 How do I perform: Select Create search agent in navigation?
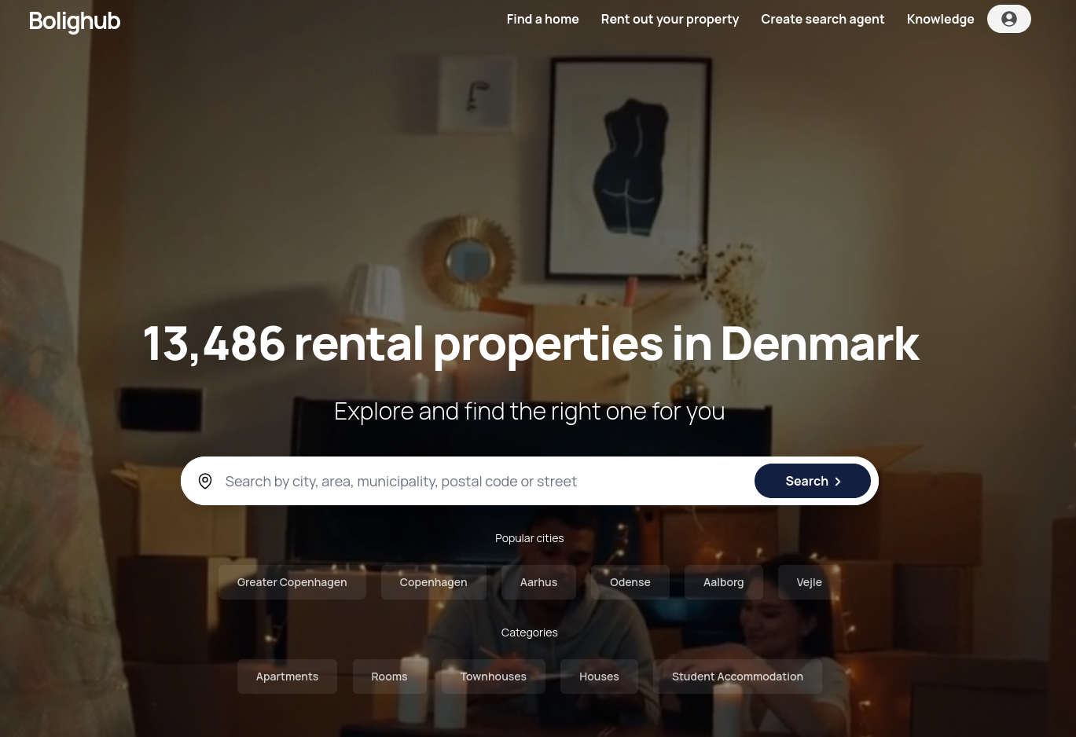[x=822, y=19]
